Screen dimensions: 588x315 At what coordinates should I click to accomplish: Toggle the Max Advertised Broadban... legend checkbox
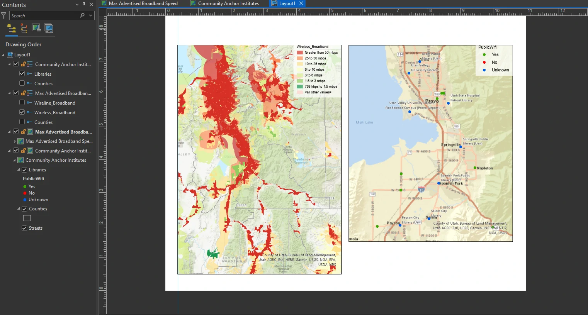(16, 93)
